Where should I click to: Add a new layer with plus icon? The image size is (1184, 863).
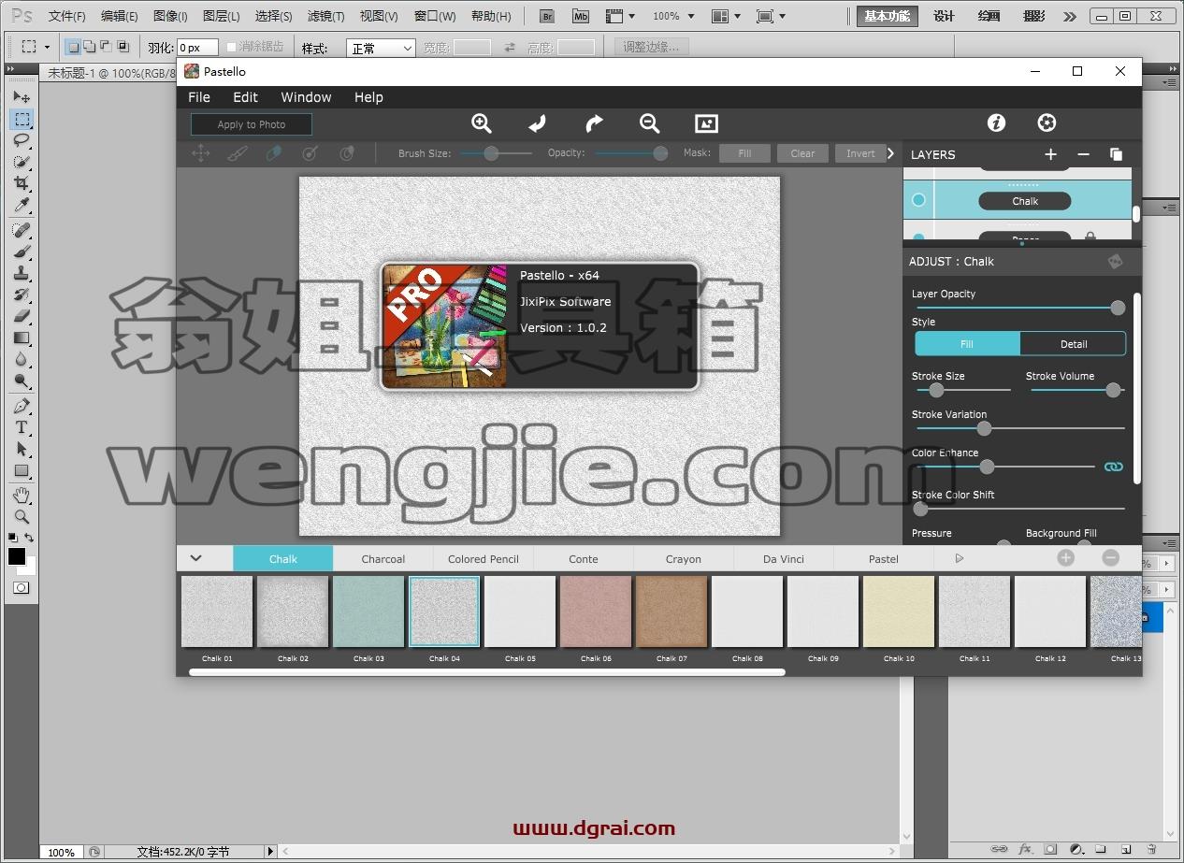click(1050, 154)
